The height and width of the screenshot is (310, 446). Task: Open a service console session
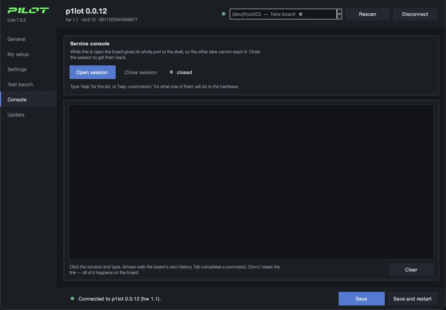click(x=92, y=72)
